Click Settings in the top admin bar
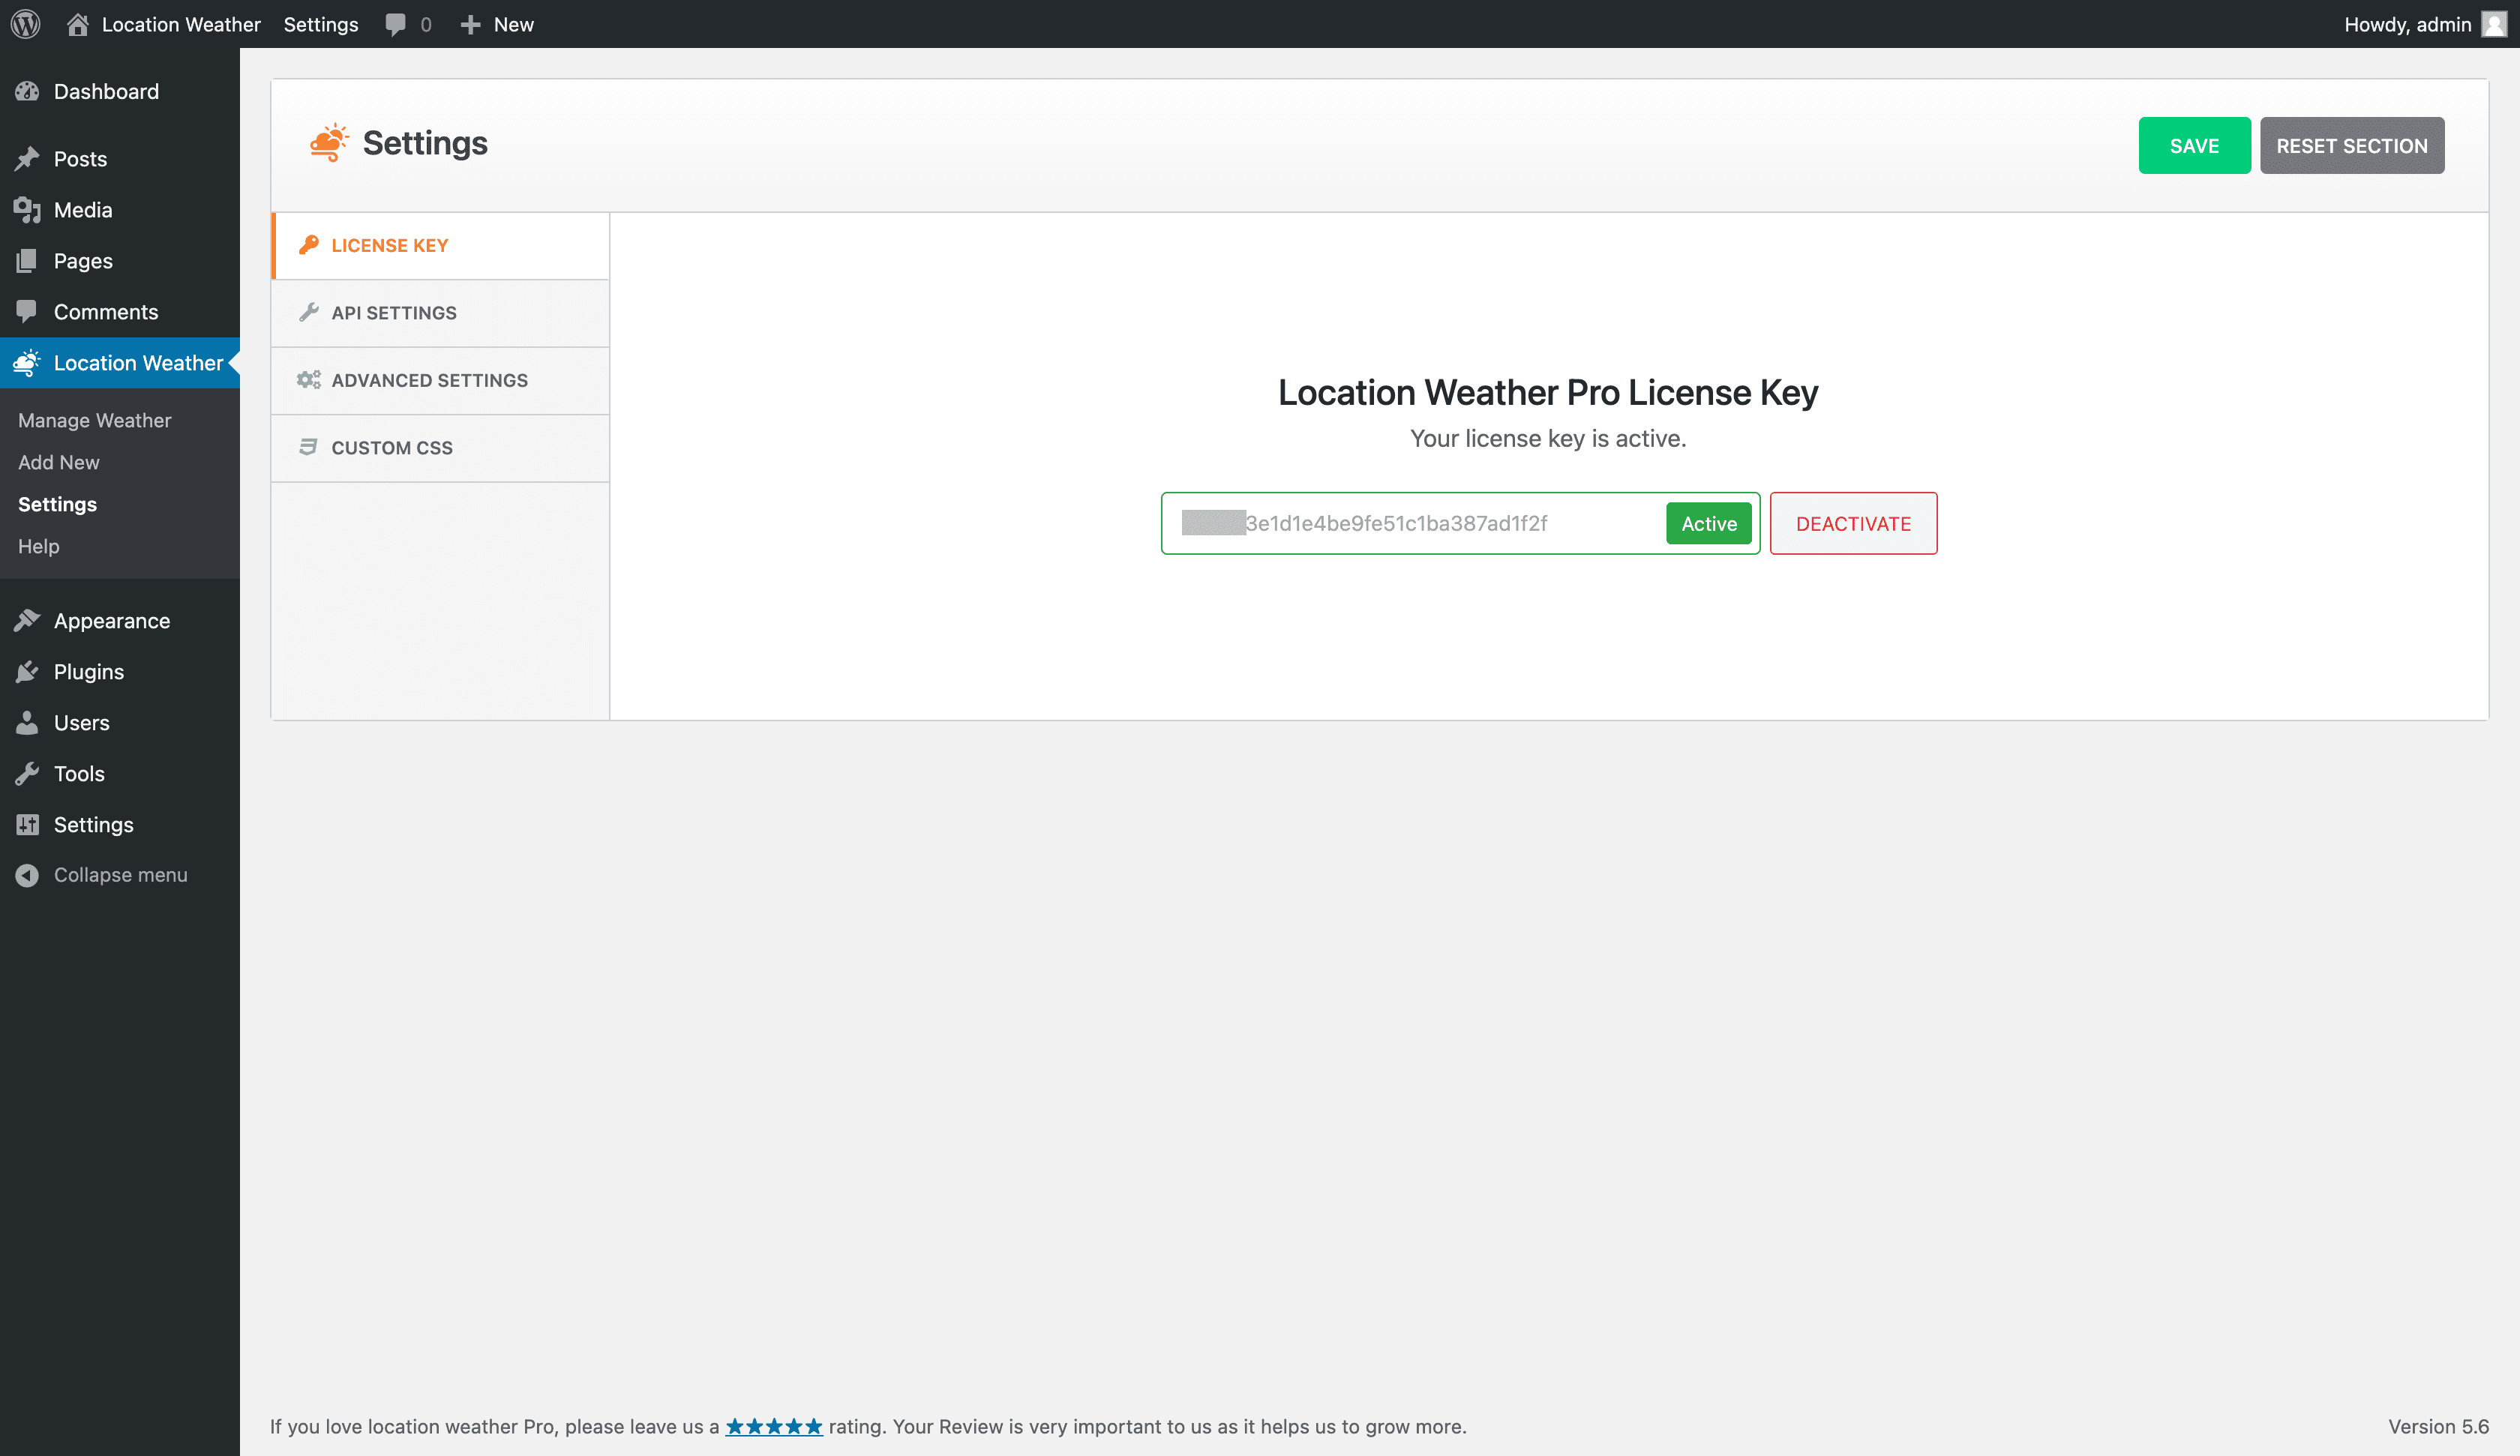 (321, 24)
